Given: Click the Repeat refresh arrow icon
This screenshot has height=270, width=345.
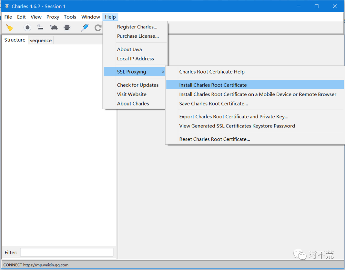Looking at the screenshot, I should [x=98, y=28].
